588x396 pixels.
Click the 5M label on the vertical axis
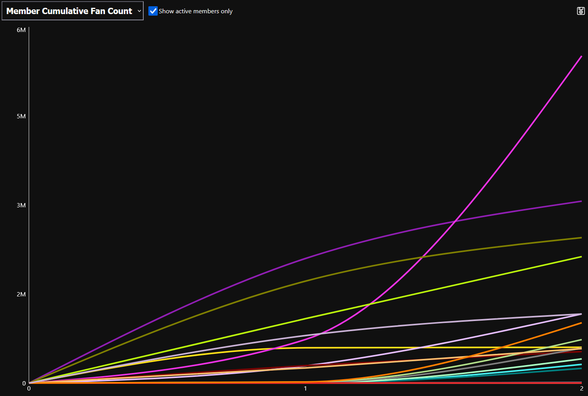(x=21, y=116)
